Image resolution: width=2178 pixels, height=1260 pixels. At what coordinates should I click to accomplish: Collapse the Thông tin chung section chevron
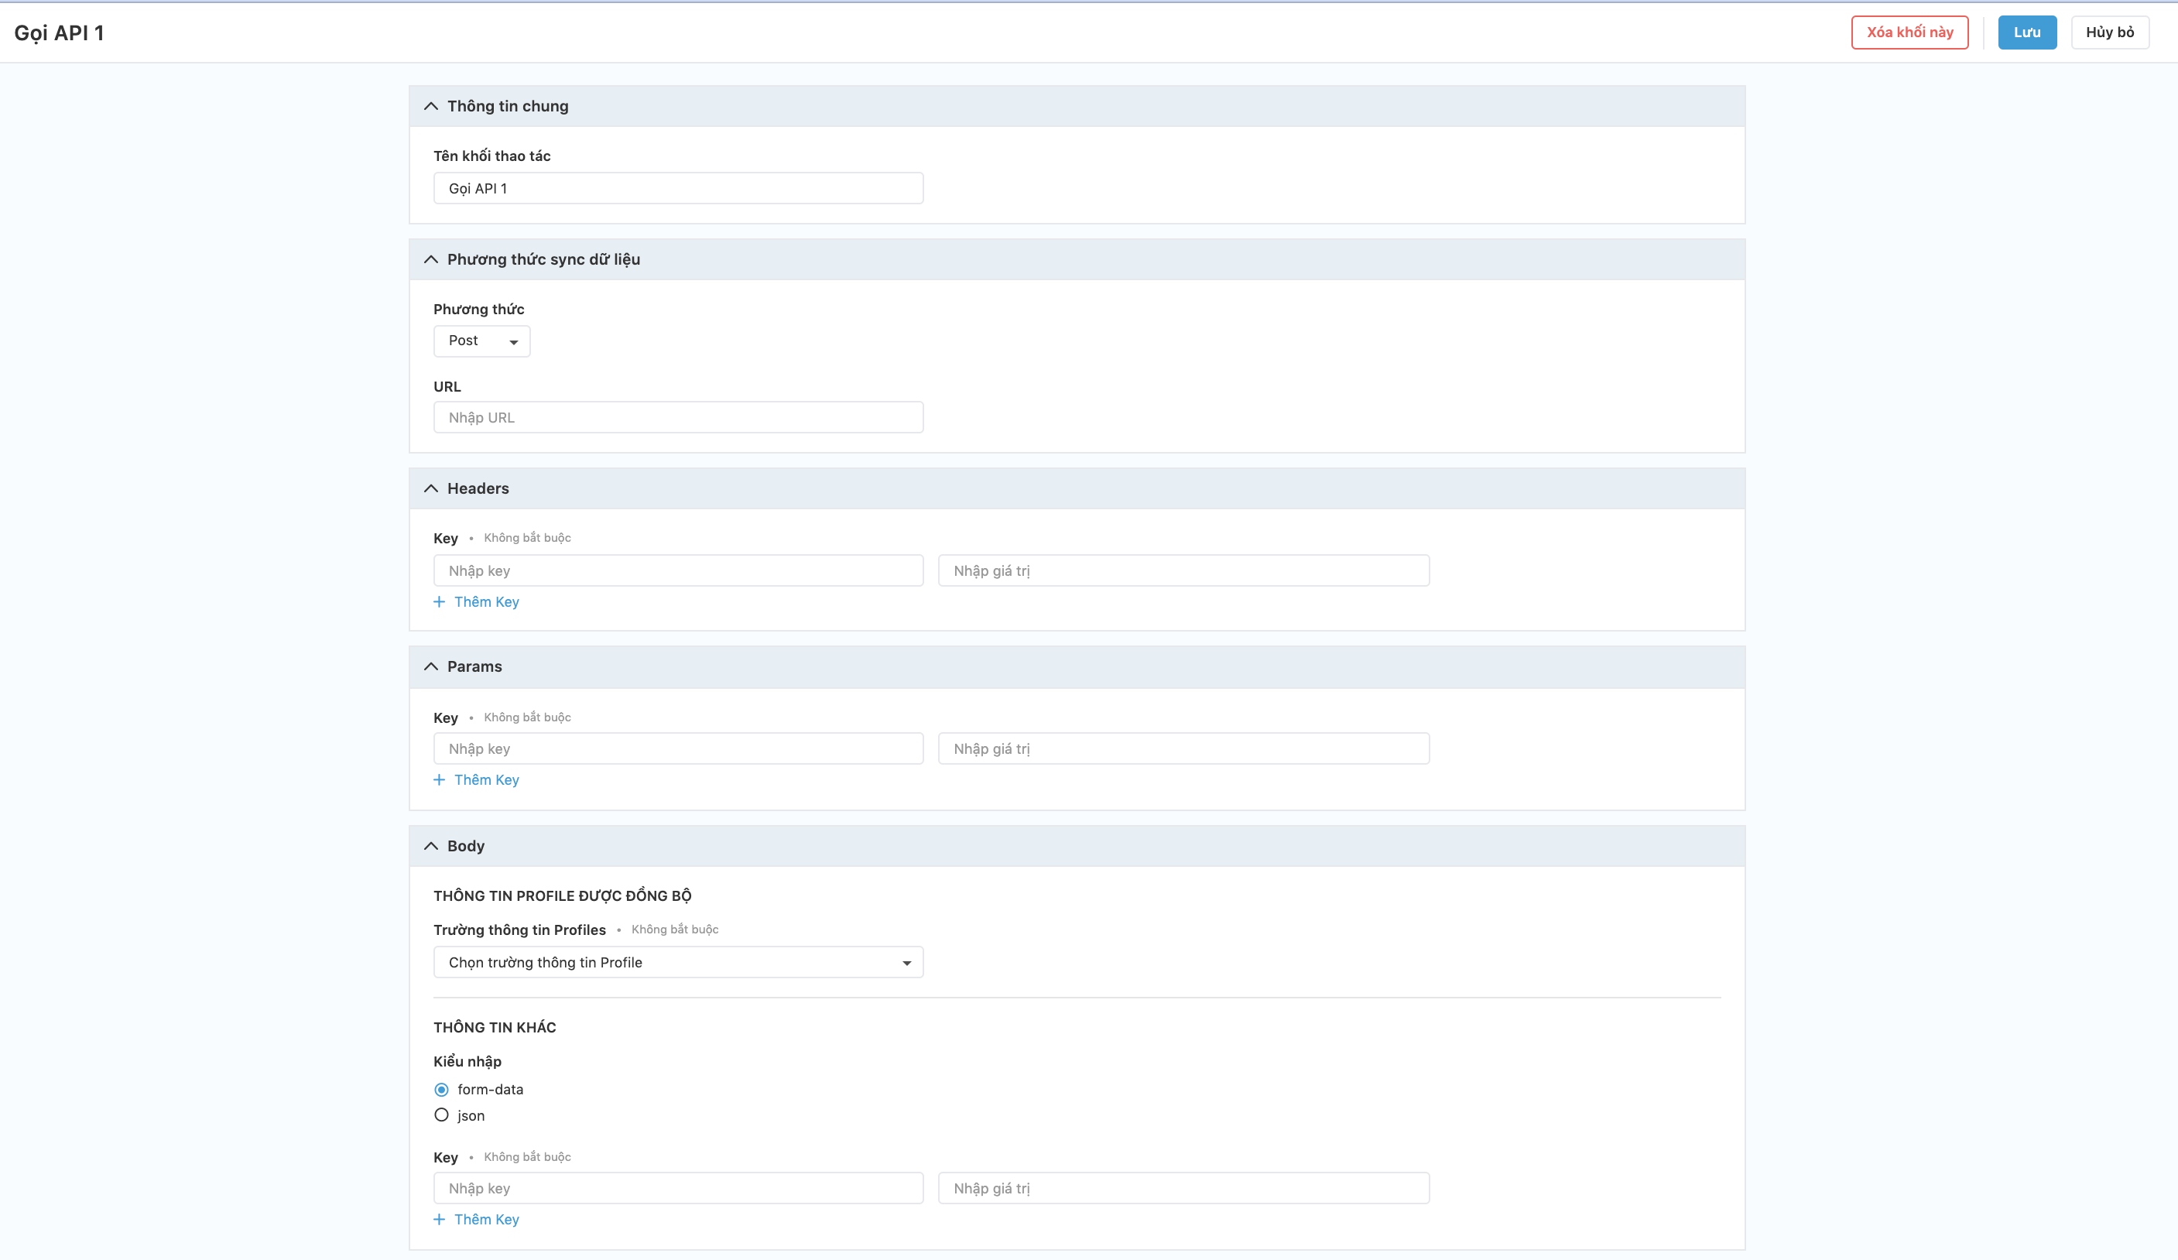430,106
